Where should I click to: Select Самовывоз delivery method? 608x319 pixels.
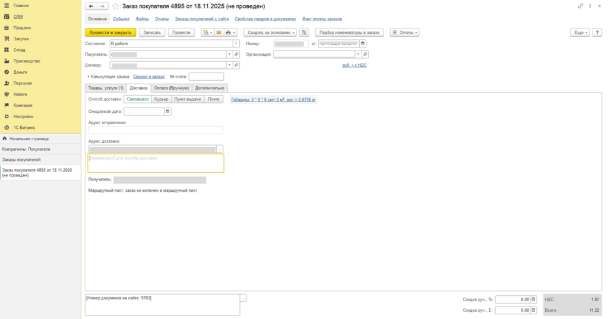point(138,99)
